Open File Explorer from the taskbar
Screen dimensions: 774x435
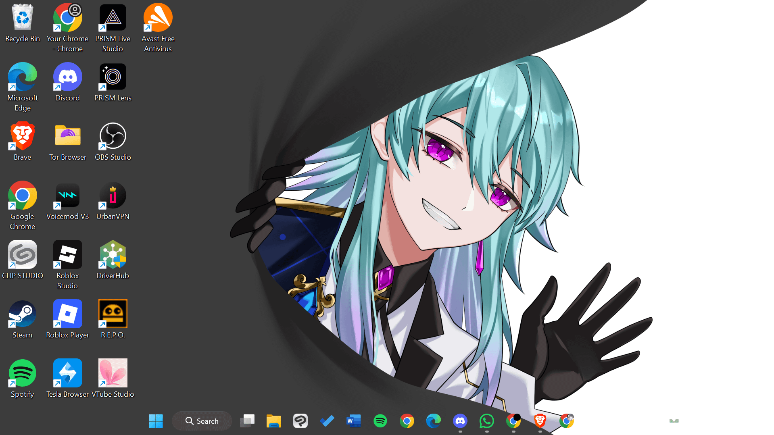[x=273, y=421]
